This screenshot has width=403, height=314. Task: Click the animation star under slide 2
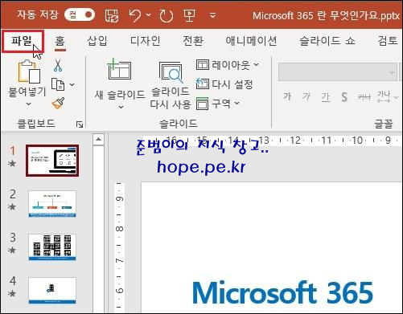(x=12, y=206)
